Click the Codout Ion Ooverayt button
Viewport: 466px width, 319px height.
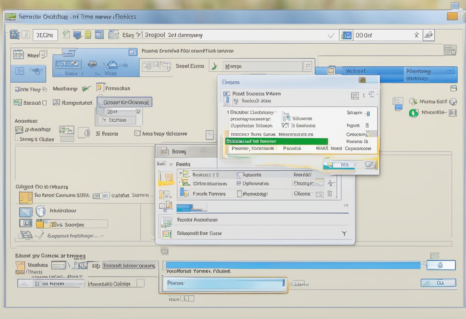coord(124,102)
